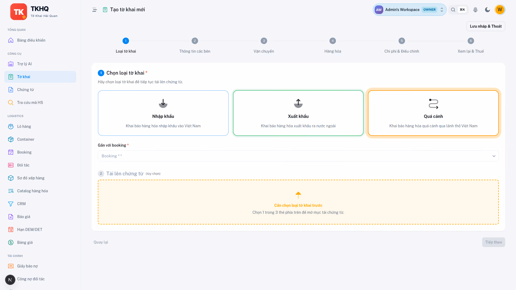Click the AW workspace avatar
This screenshot has height=290, width=516.
[379, 10]
